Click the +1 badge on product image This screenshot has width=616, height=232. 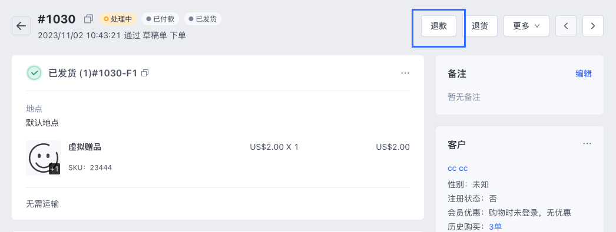[x=55, y=169]
